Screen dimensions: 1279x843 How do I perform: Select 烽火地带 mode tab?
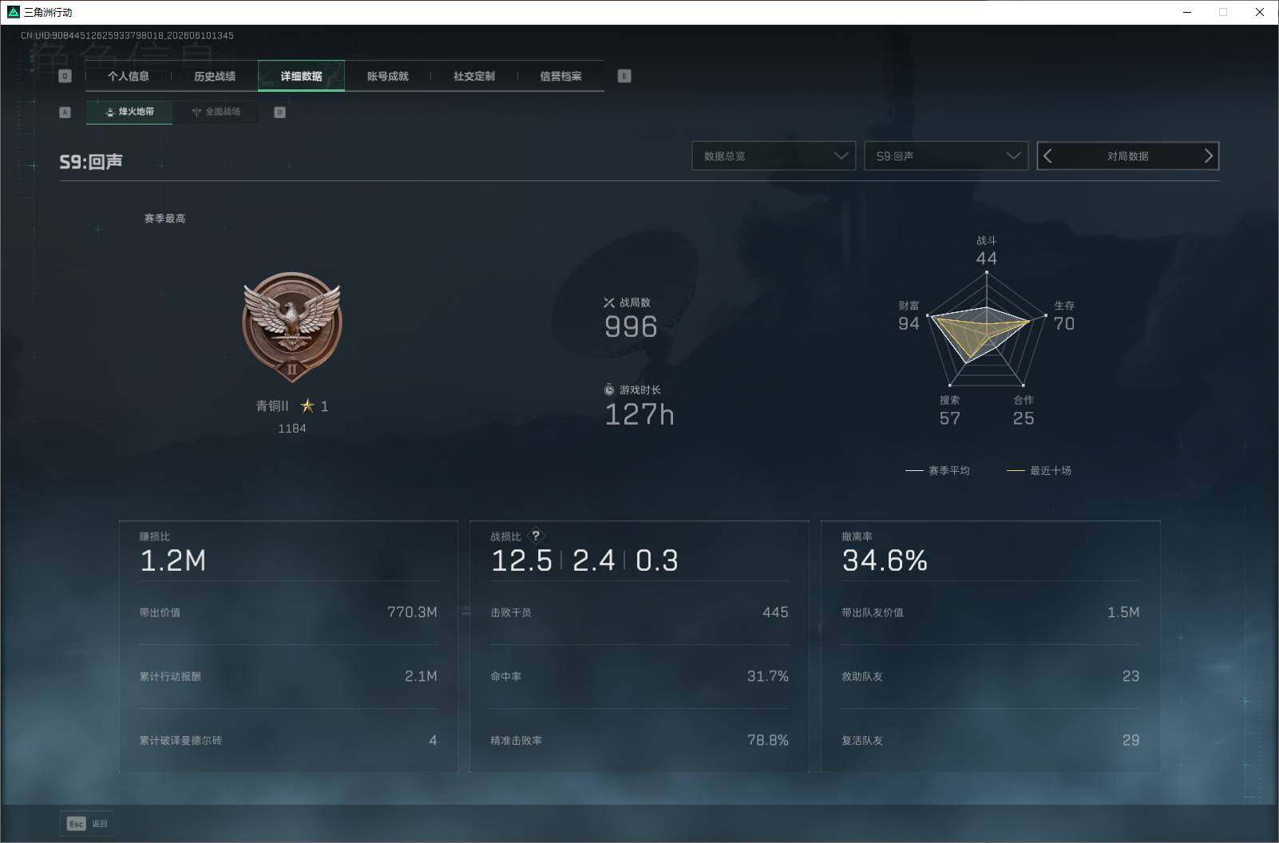click(129, 112)
